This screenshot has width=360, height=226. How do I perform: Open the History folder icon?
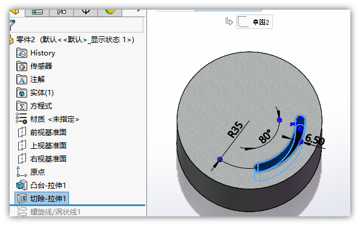(22, 53)
